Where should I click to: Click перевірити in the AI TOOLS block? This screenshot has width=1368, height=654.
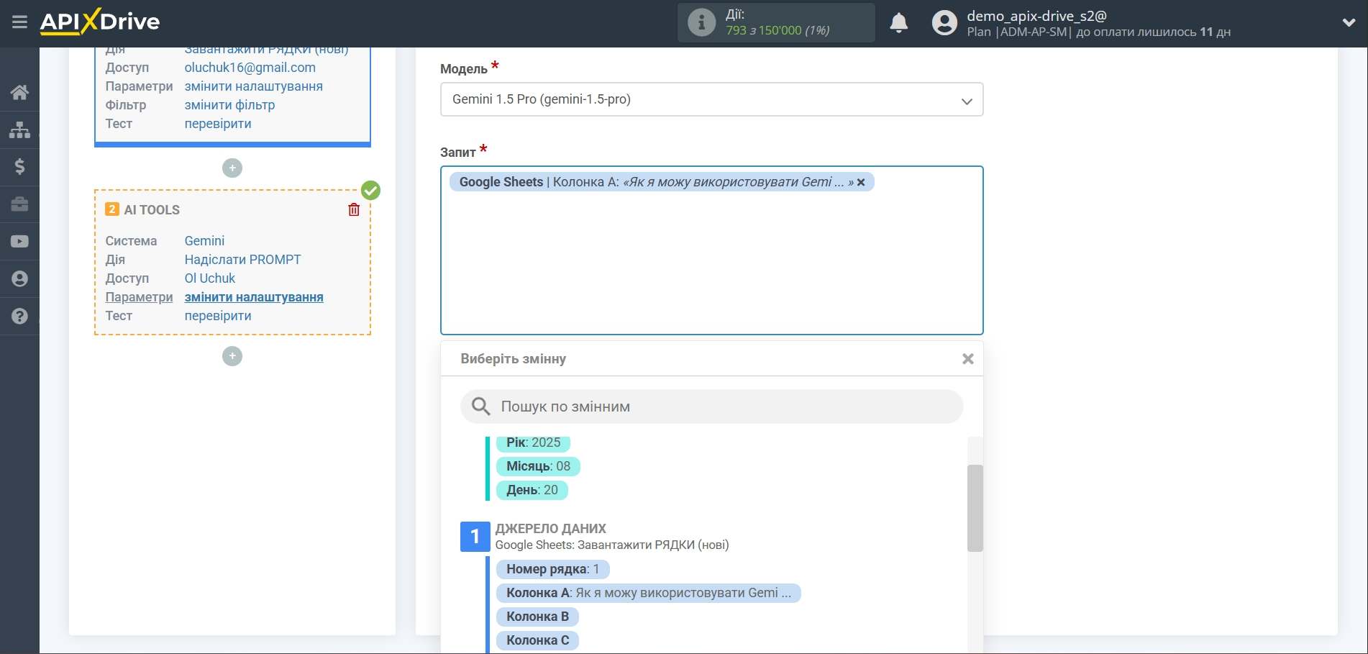(218, 316)
